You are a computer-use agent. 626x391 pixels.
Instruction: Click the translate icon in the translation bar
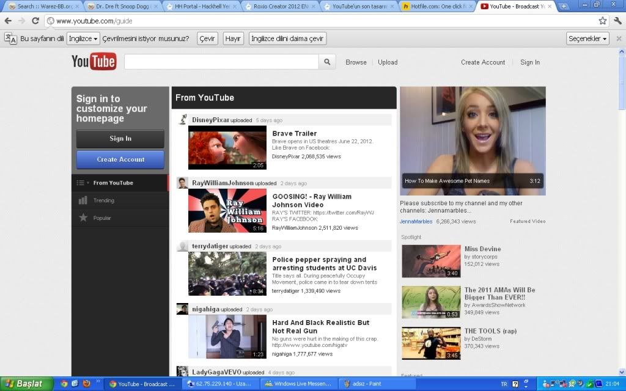[10, 38]
